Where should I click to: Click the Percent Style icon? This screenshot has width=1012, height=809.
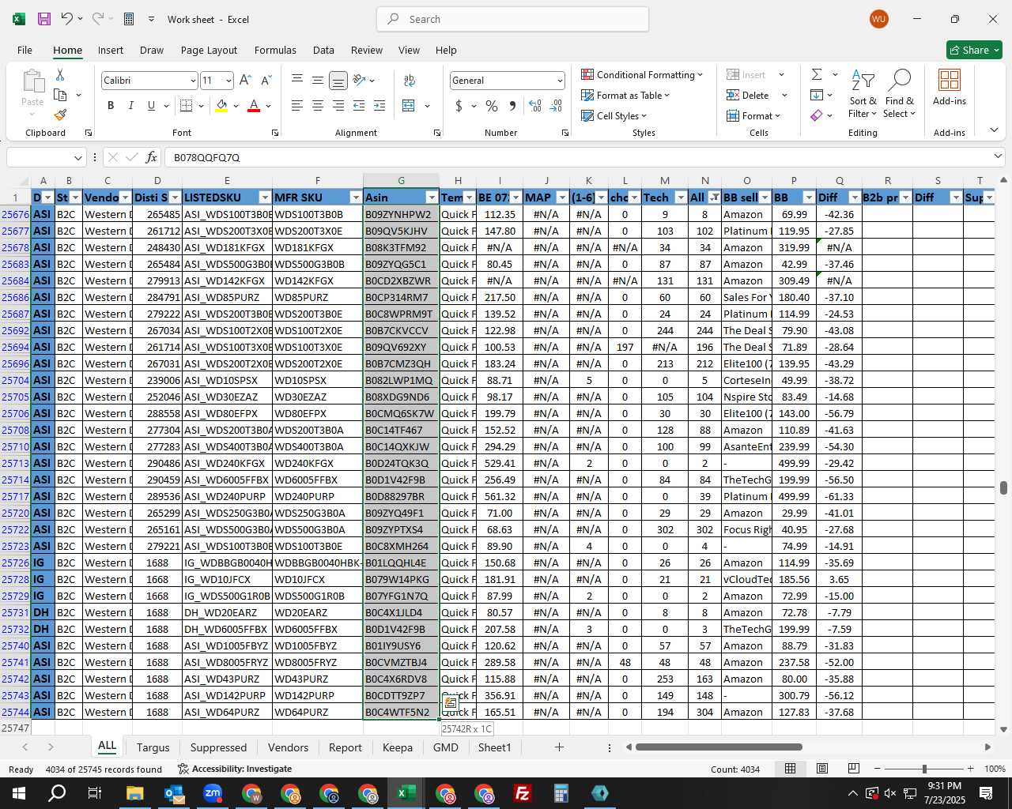pyautogui.click(x=492, y=106)
